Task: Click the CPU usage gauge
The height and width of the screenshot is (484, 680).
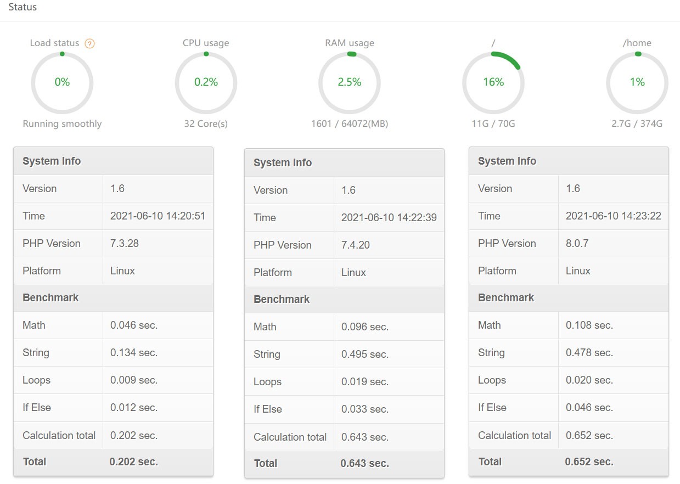Action: [206, 82]
